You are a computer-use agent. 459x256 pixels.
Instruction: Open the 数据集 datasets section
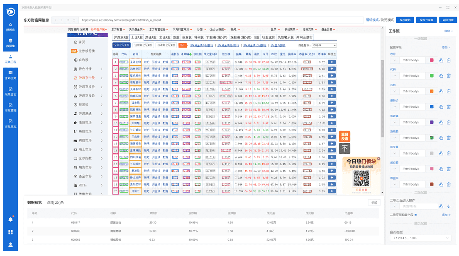(10, 43)
